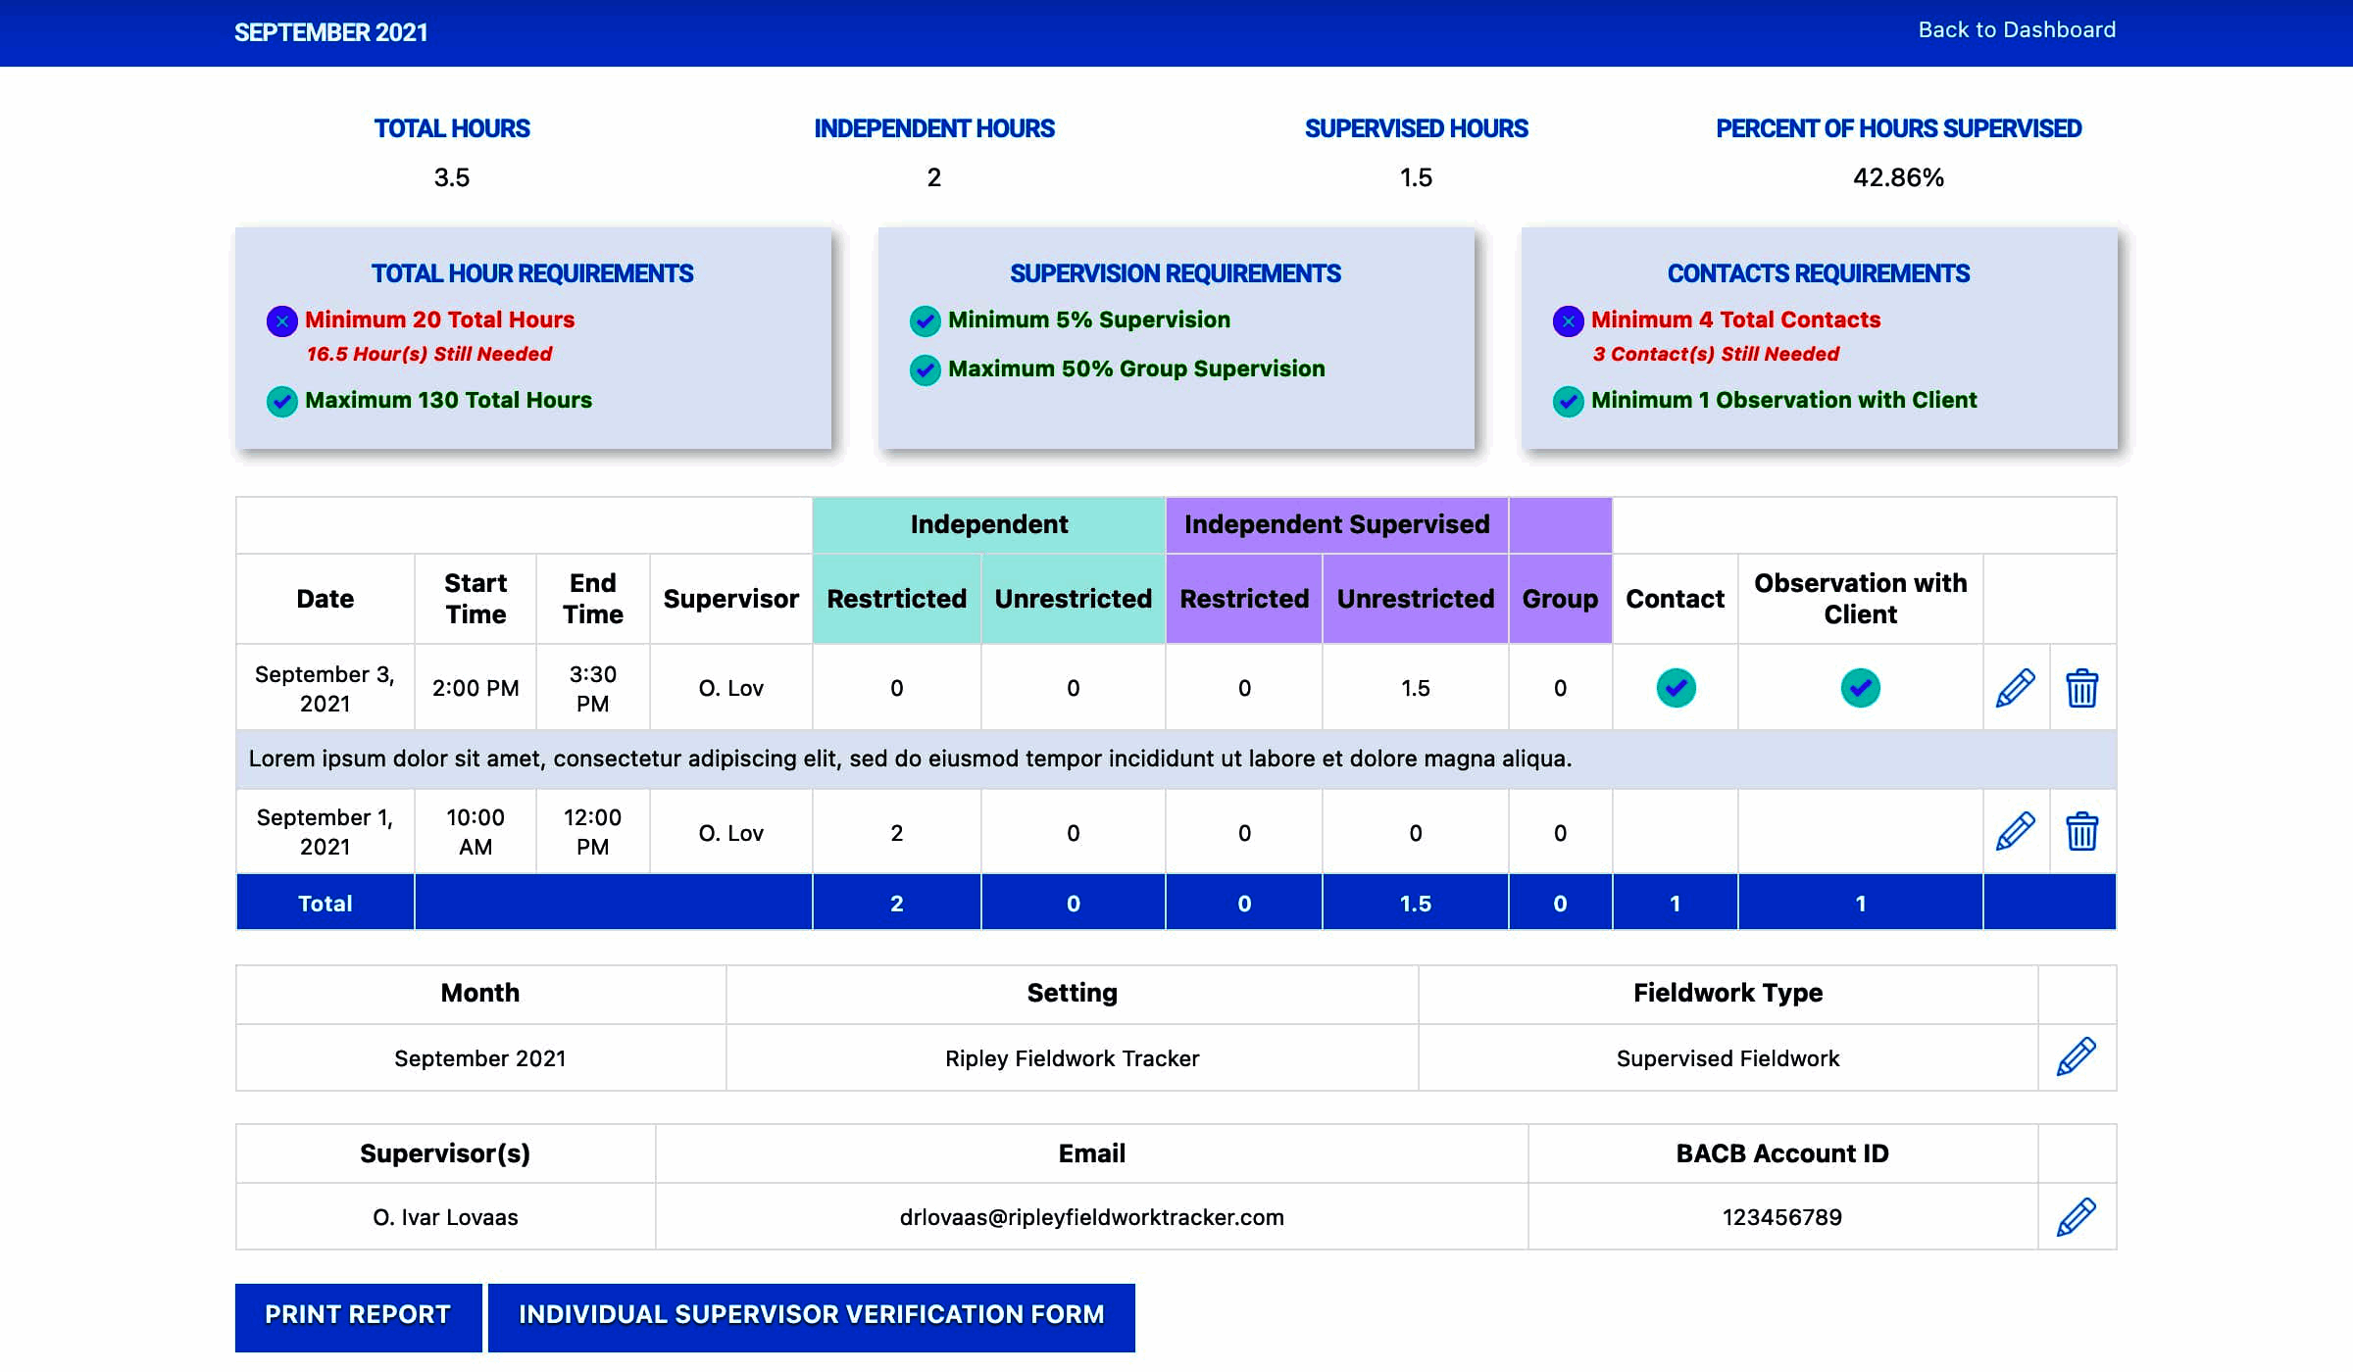This screenshot has width=2353, height=1372.
Task: Click the 42.86% percent supervised value
Action: 1898,177
